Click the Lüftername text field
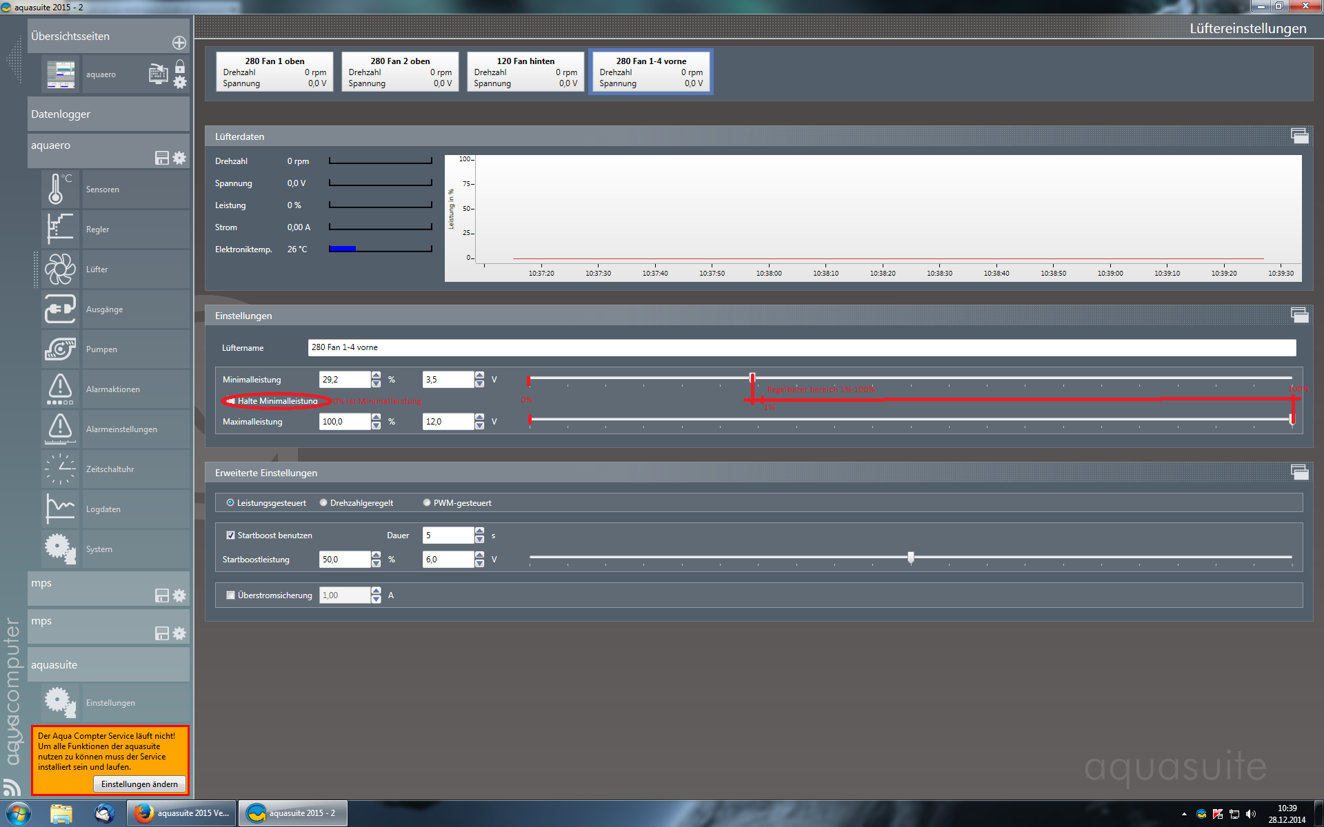This screenshot has width=1324, height=827. click(801, 347)
